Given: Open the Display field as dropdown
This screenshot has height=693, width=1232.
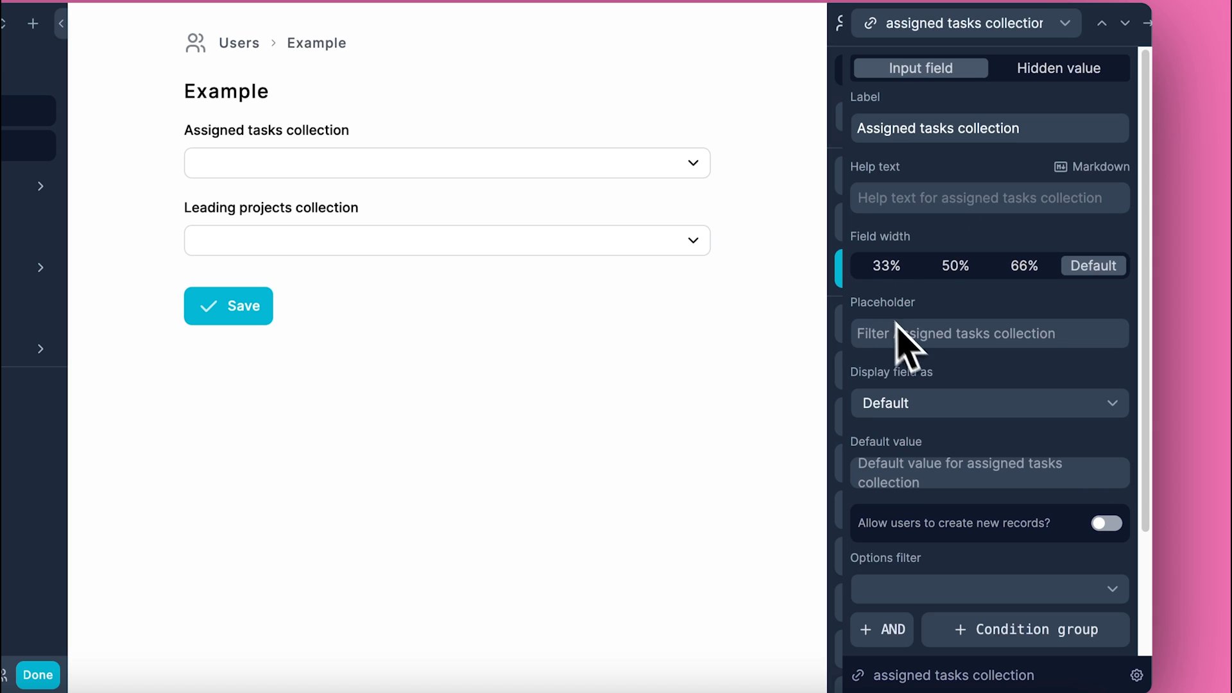Looking at the screenshot, I should coord(989,403).
